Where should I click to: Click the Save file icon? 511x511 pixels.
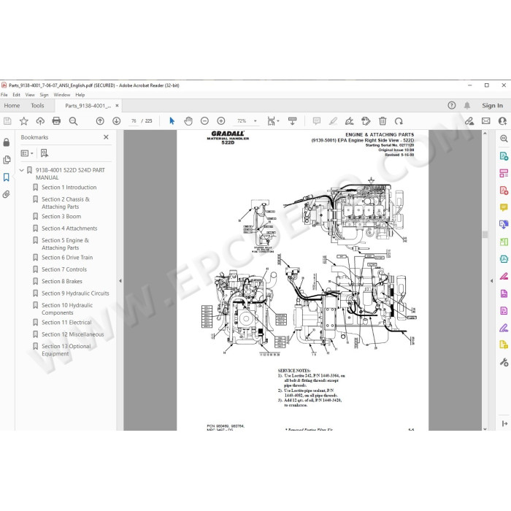pos(7,121)
